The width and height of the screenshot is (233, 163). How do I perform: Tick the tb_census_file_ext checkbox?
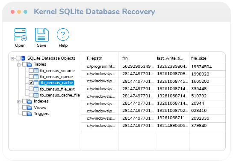(x=31, y=89)
